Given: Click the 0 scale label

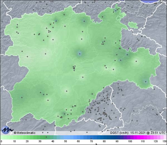Looking at the screenshot, I should 1,141.
